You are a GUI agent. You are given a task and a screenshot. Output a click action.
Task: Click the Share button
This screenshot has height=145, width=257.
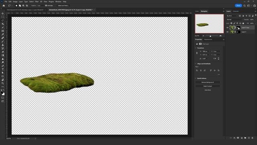click(238, 6)
